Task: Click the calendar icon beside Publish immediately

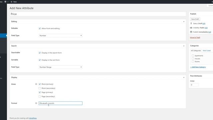Action: [191, 32]
